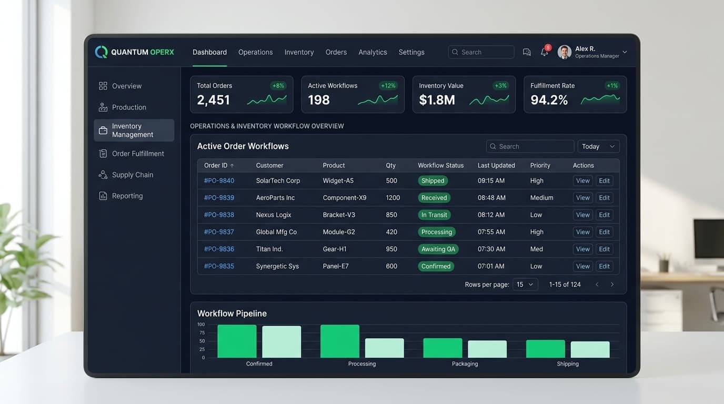Click the Overview grid icon in sidebar

coord(103,86)
